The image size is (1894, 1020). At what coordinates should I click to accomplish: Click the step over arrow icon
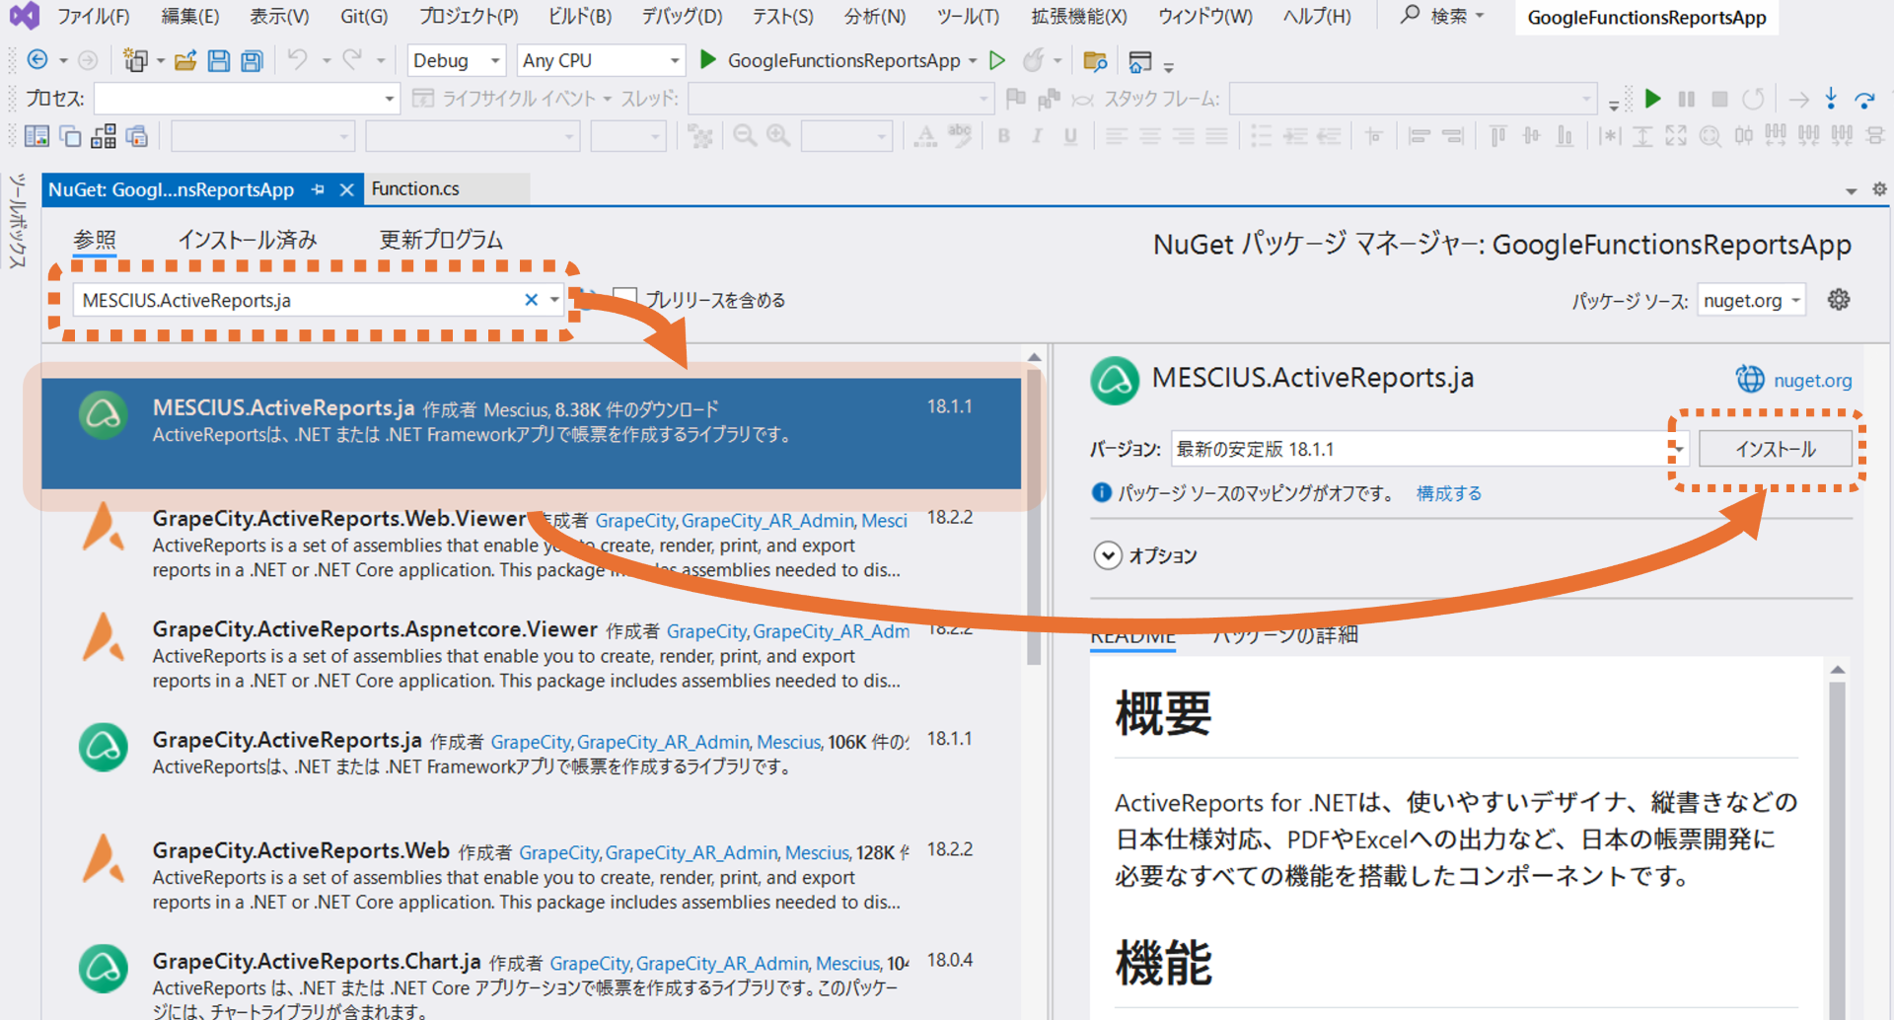(x=1864, y=99)
